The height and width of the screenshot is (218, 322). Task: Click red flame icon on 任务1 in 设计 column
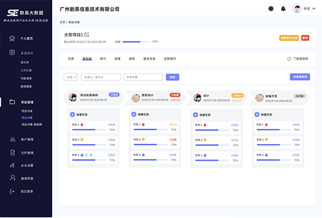tap(205, 125)
